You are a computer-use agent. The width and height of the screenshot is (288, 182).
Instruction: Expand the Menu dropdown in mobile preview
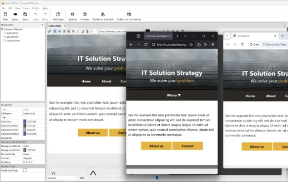(173, 95)
